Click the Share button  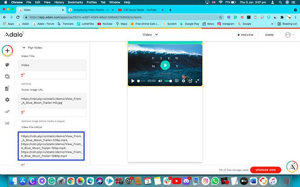coord(270,35)
